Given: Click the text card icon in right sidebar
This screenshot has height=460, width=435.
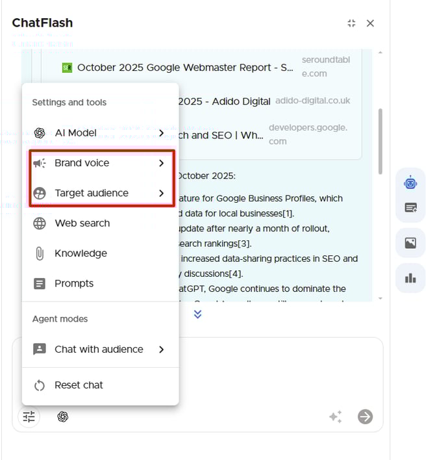Looking at the screenshot, I should 410,208.
